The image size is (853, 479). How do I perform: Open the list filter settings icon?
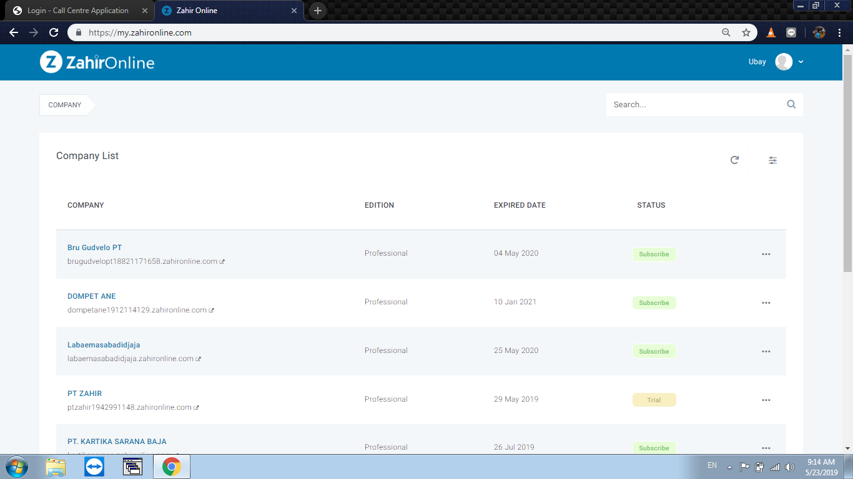tap(772, 160)
